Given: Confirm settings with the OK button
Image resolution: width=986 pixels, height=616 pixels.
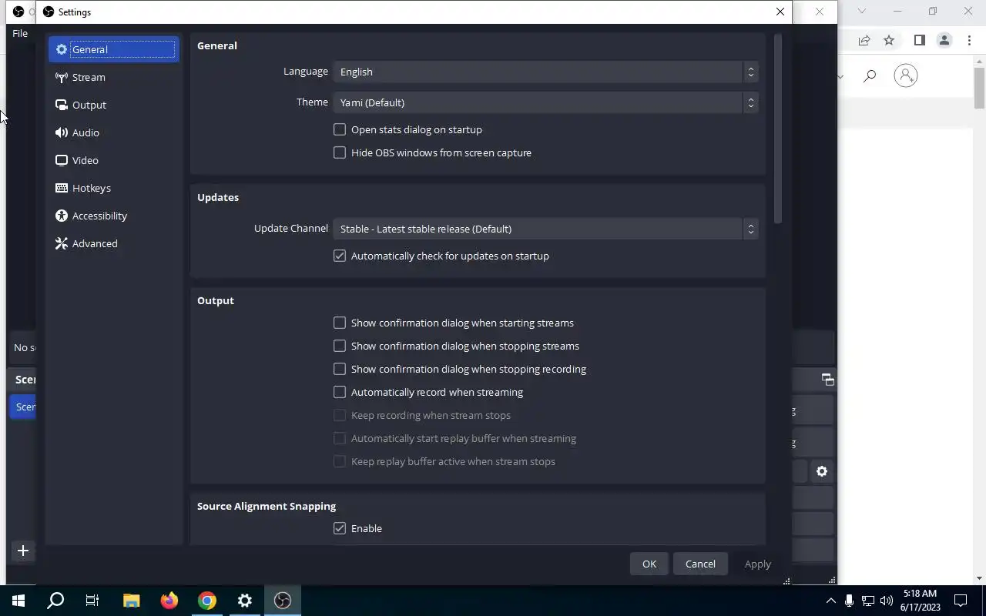Looking at the screenshot, I should coord(649,564).
